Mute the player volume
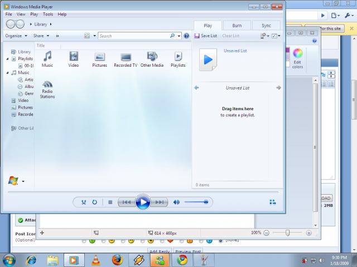This screenshot has width=357, height=267. pos(176,202)
